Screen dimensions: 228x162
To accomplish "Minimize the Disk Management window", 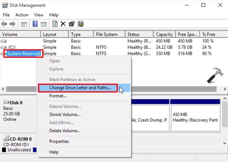I will click(x=187, y=5).
